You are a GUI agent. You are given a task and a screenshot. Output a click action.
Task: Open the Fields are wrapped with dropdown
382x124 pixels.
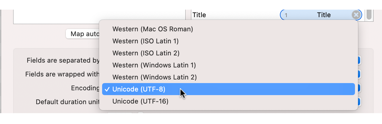(x=359, y=74)
